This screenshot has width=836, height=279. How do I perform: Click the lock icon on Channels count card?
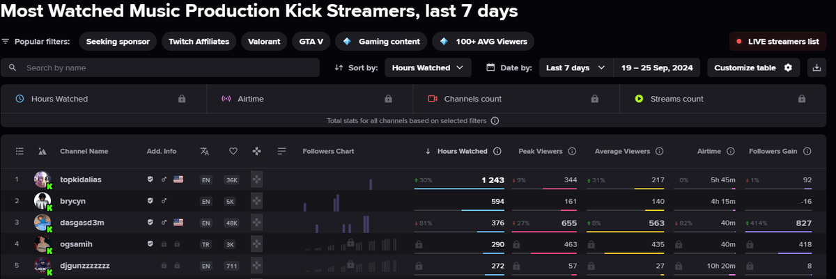(594, 99)
